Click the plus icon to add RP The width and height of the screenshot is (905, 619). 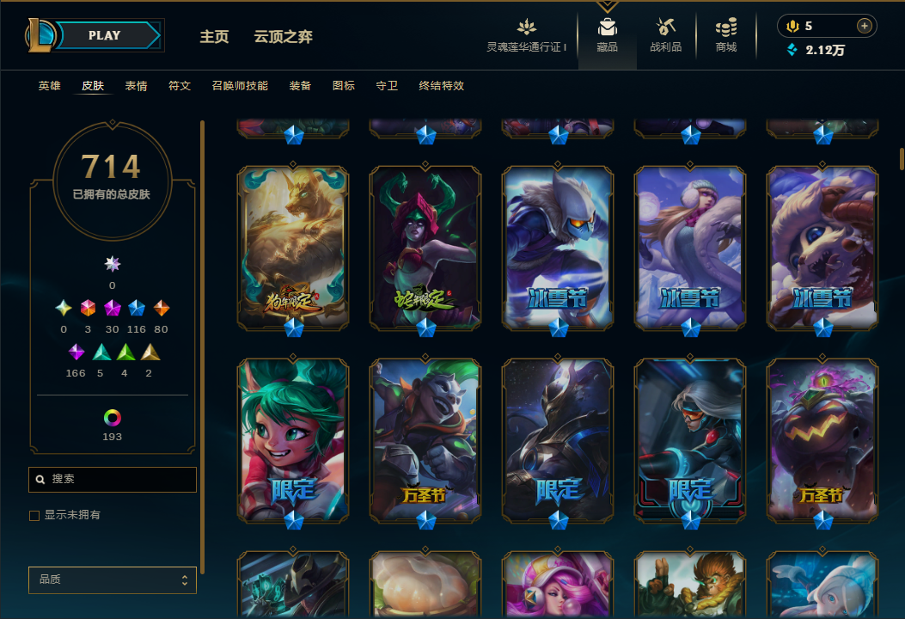[864, 26]
